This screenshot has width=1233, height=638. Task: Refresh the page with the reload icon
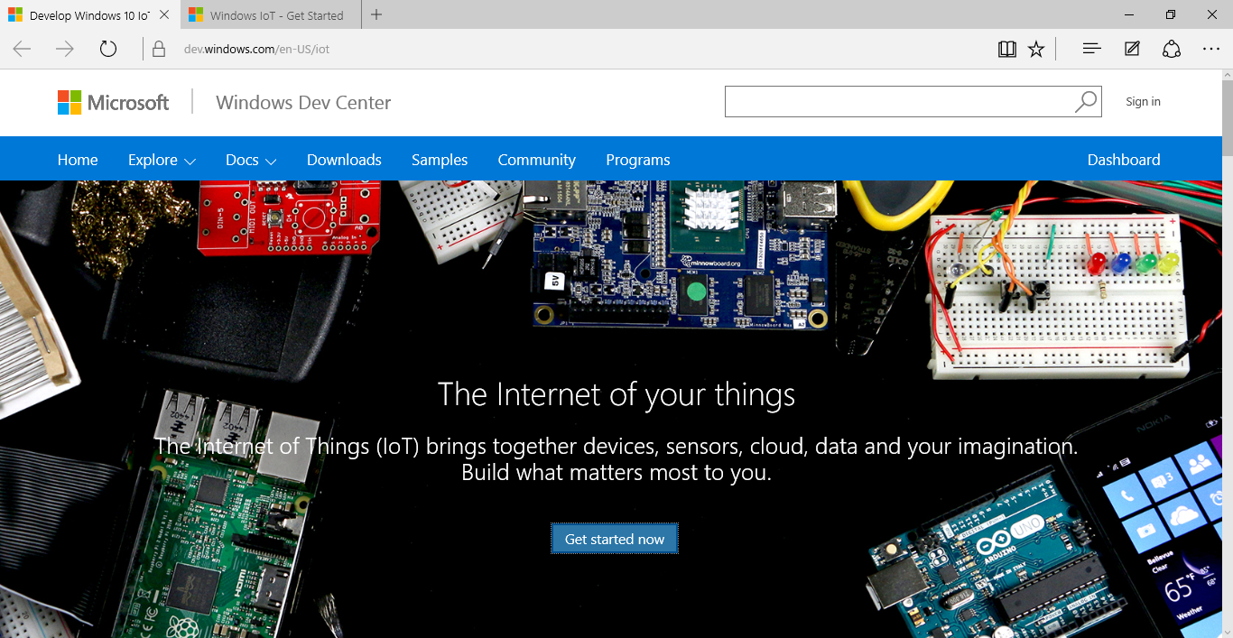pos(108,49)
